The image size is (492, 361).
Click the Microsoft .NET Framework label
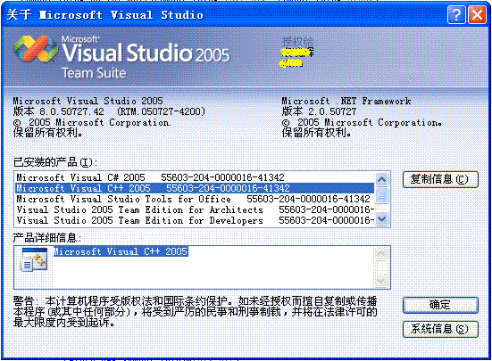click(x=346, y=101)
